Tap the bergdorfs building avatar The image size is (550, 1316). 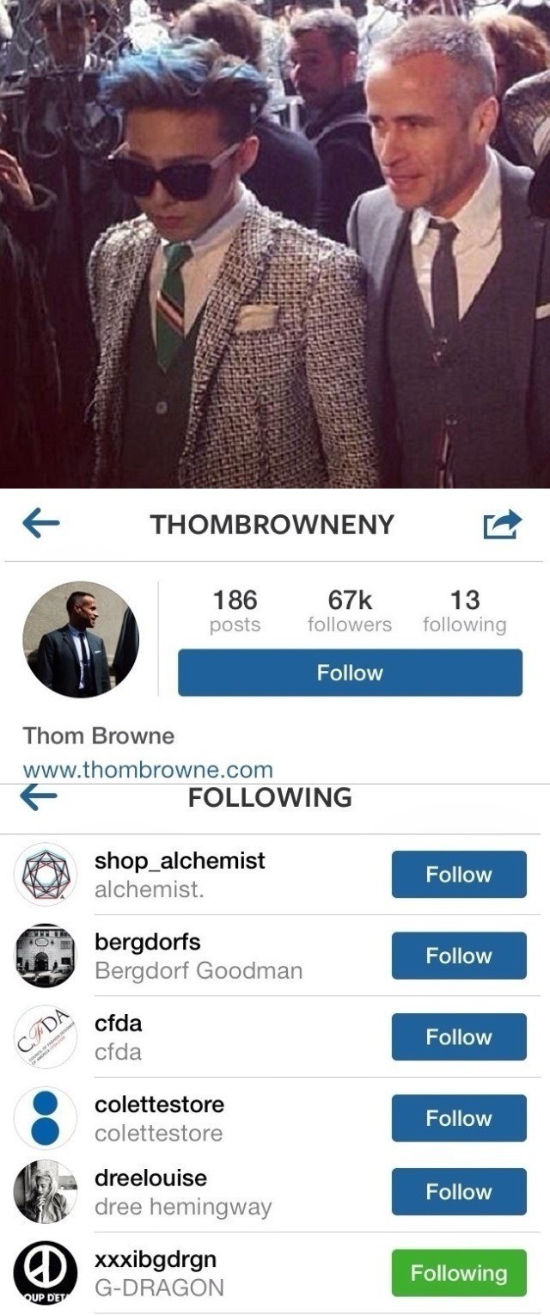coord(46,956)
